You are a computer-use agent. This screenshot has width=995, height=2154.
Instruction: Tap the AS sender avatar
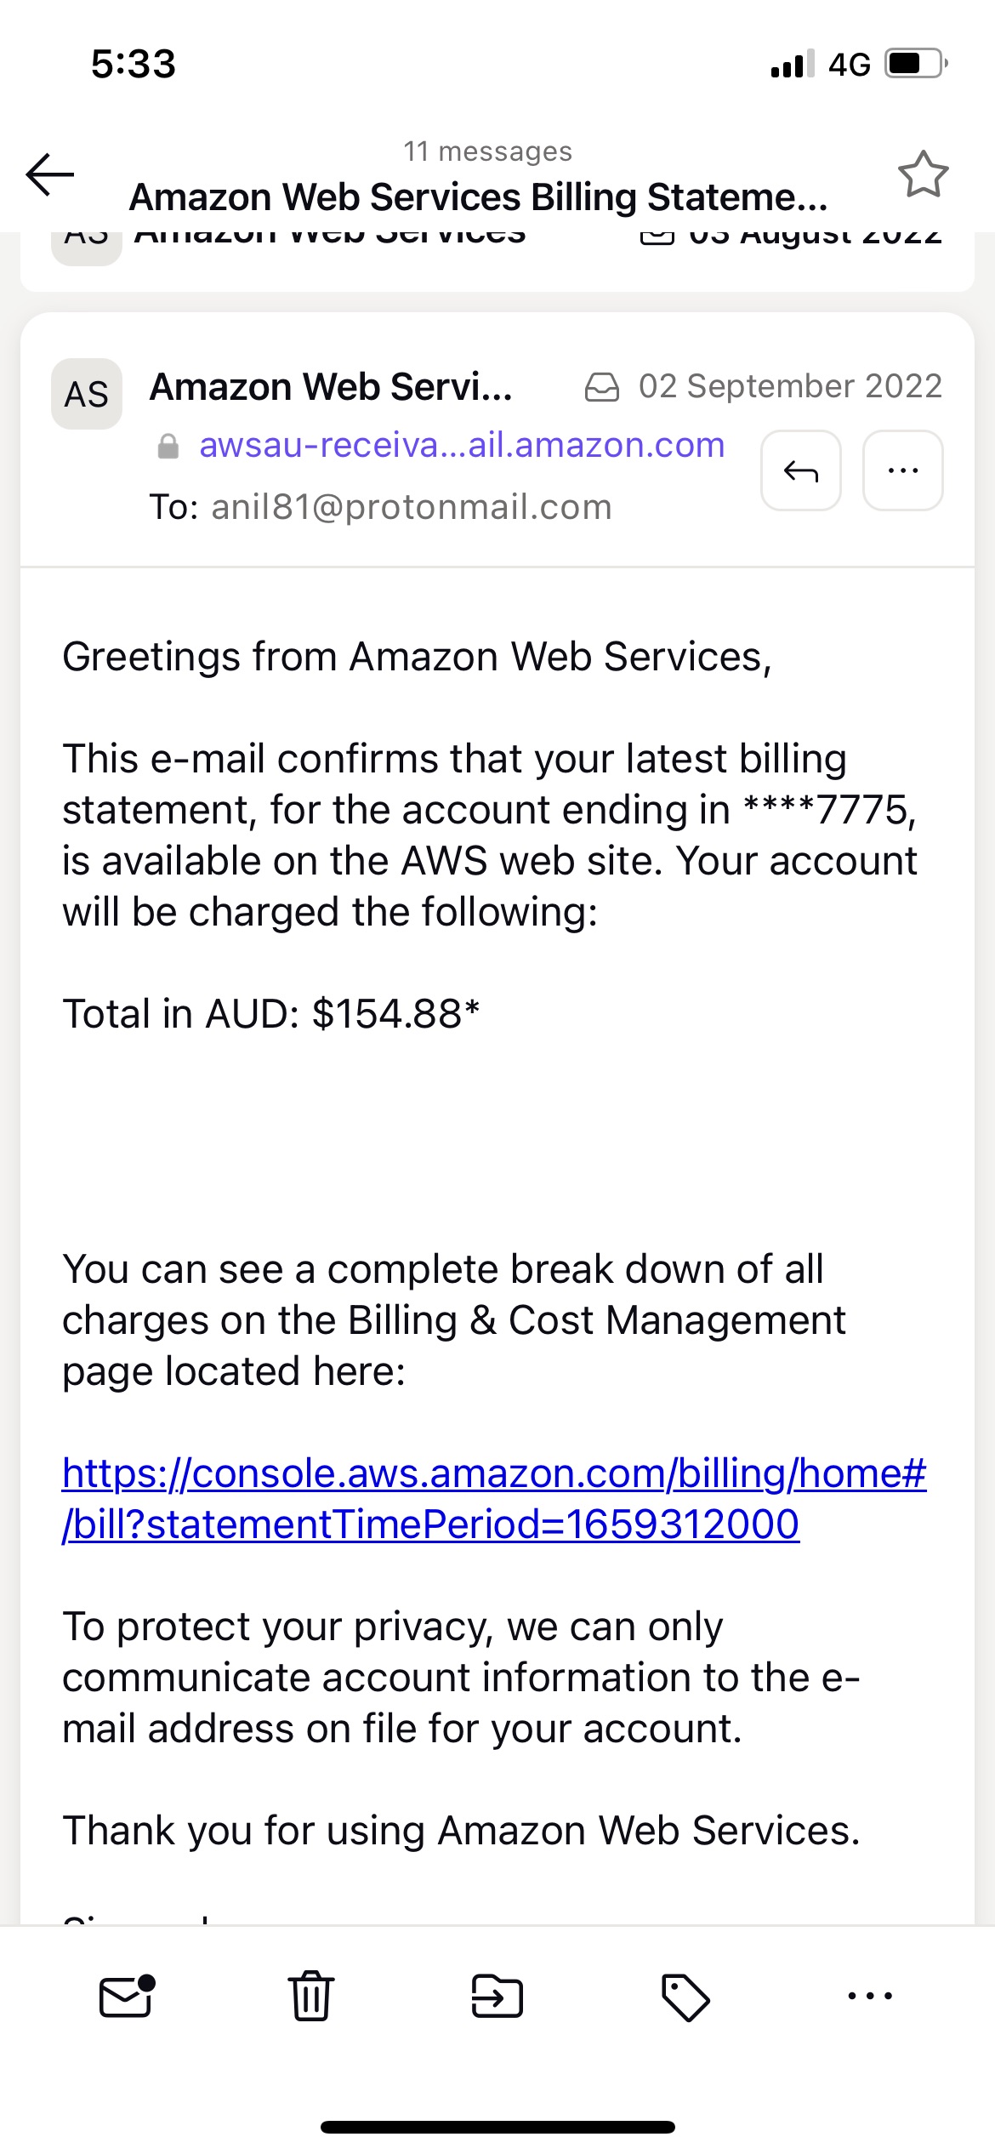87,394
